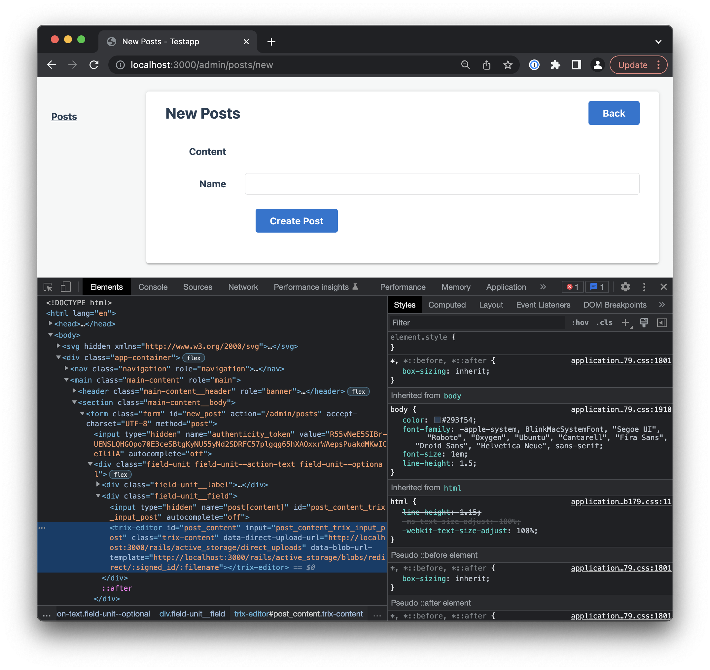The width and height of the screenshot is (710, 670).
Task: Toggle the browser side panel icon
Action: 576,65
